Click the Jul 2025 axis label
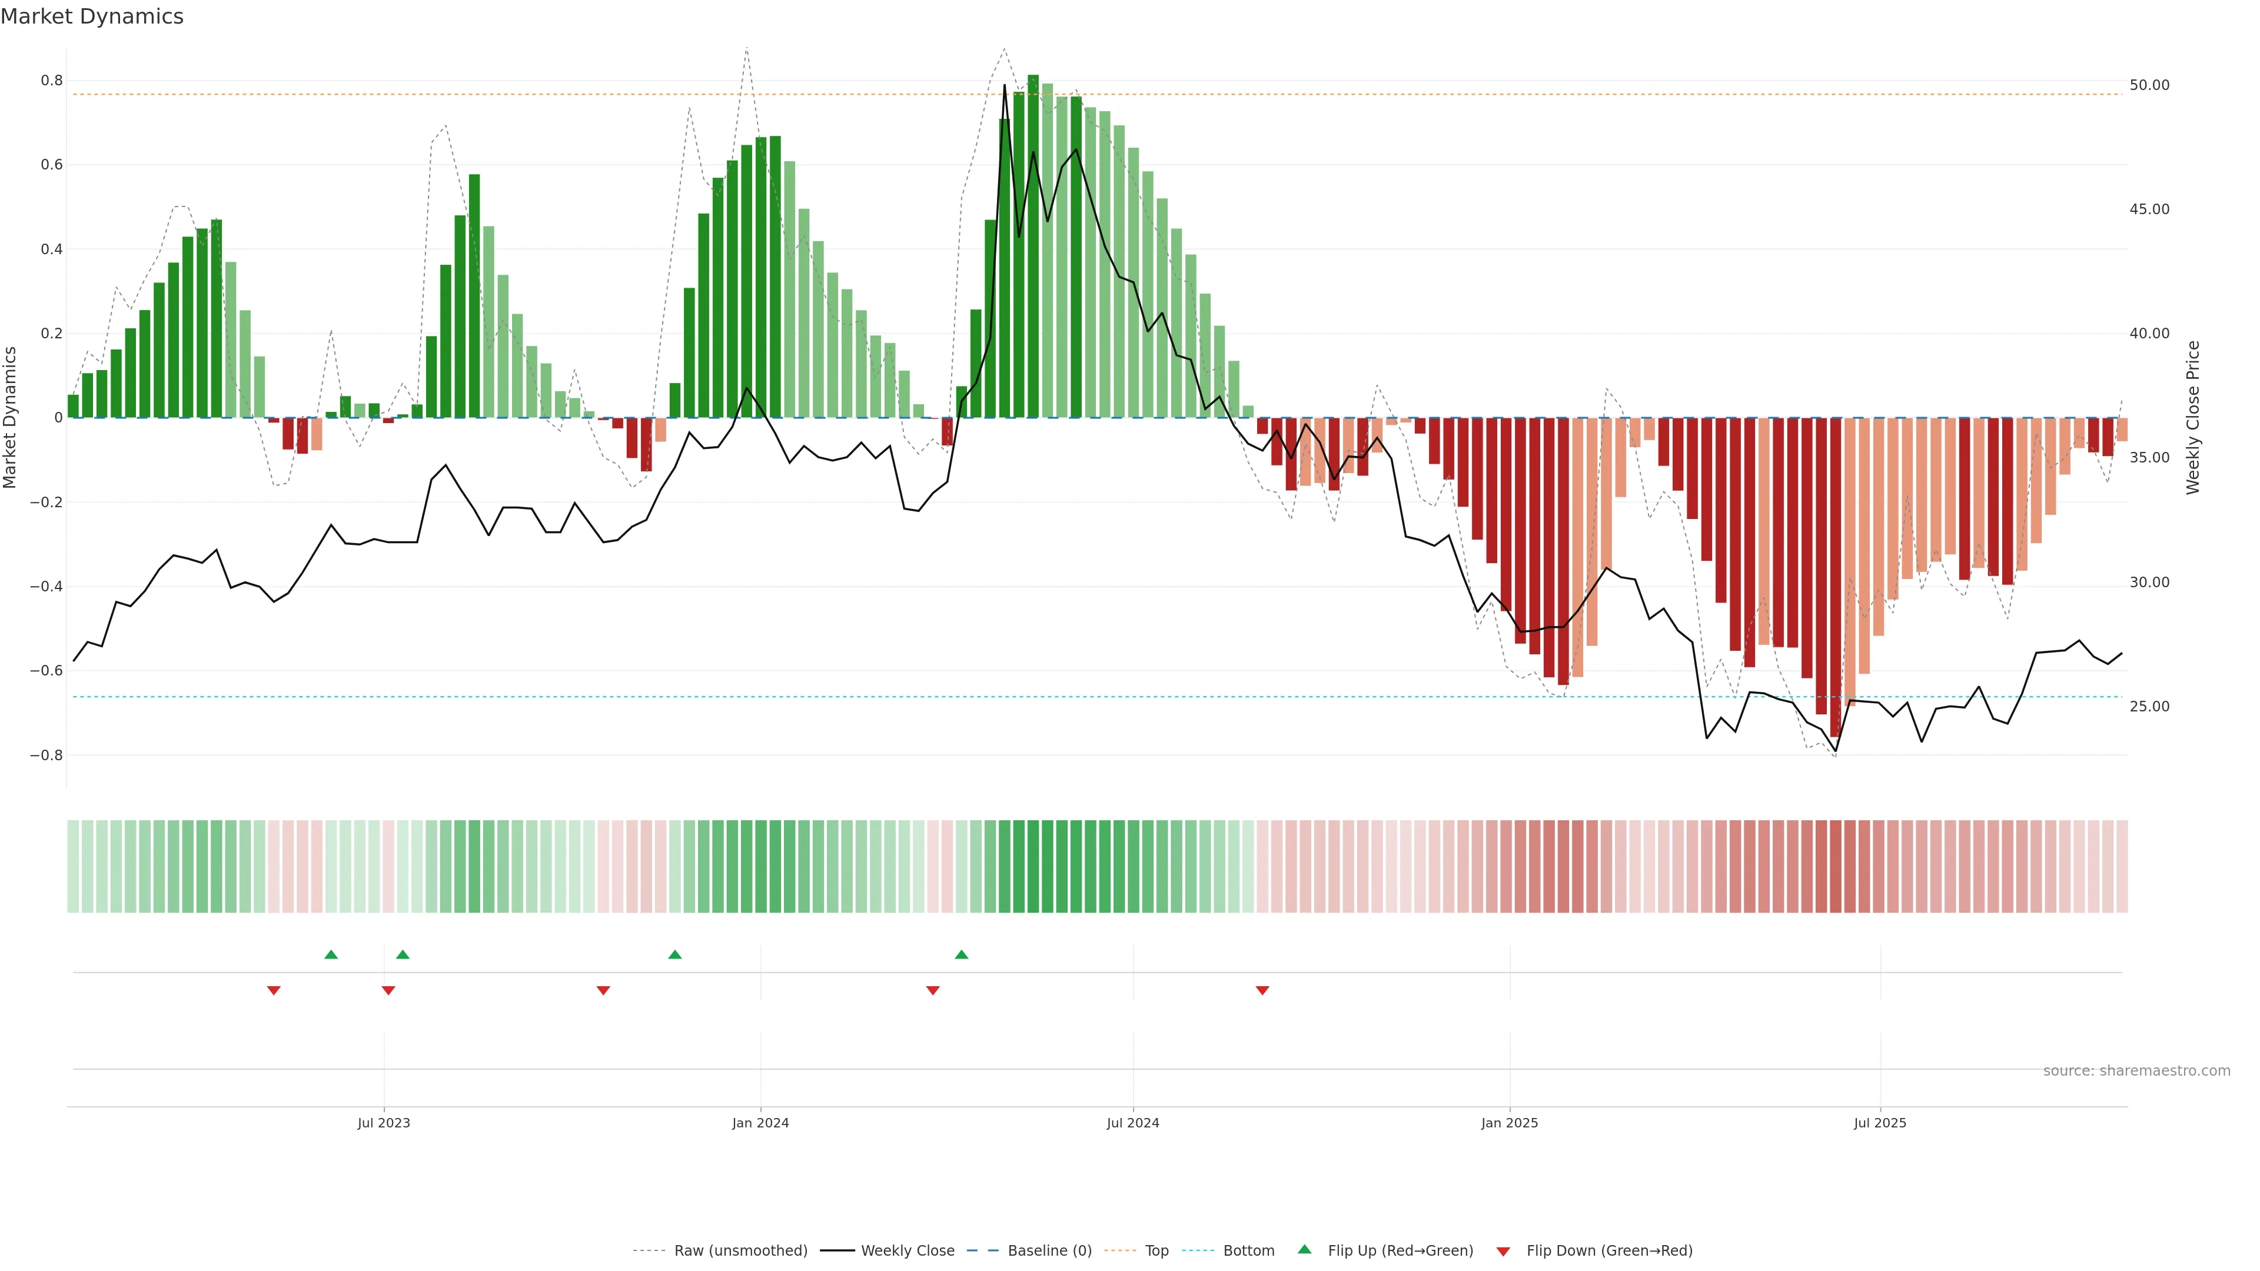 point(1879,1123)
